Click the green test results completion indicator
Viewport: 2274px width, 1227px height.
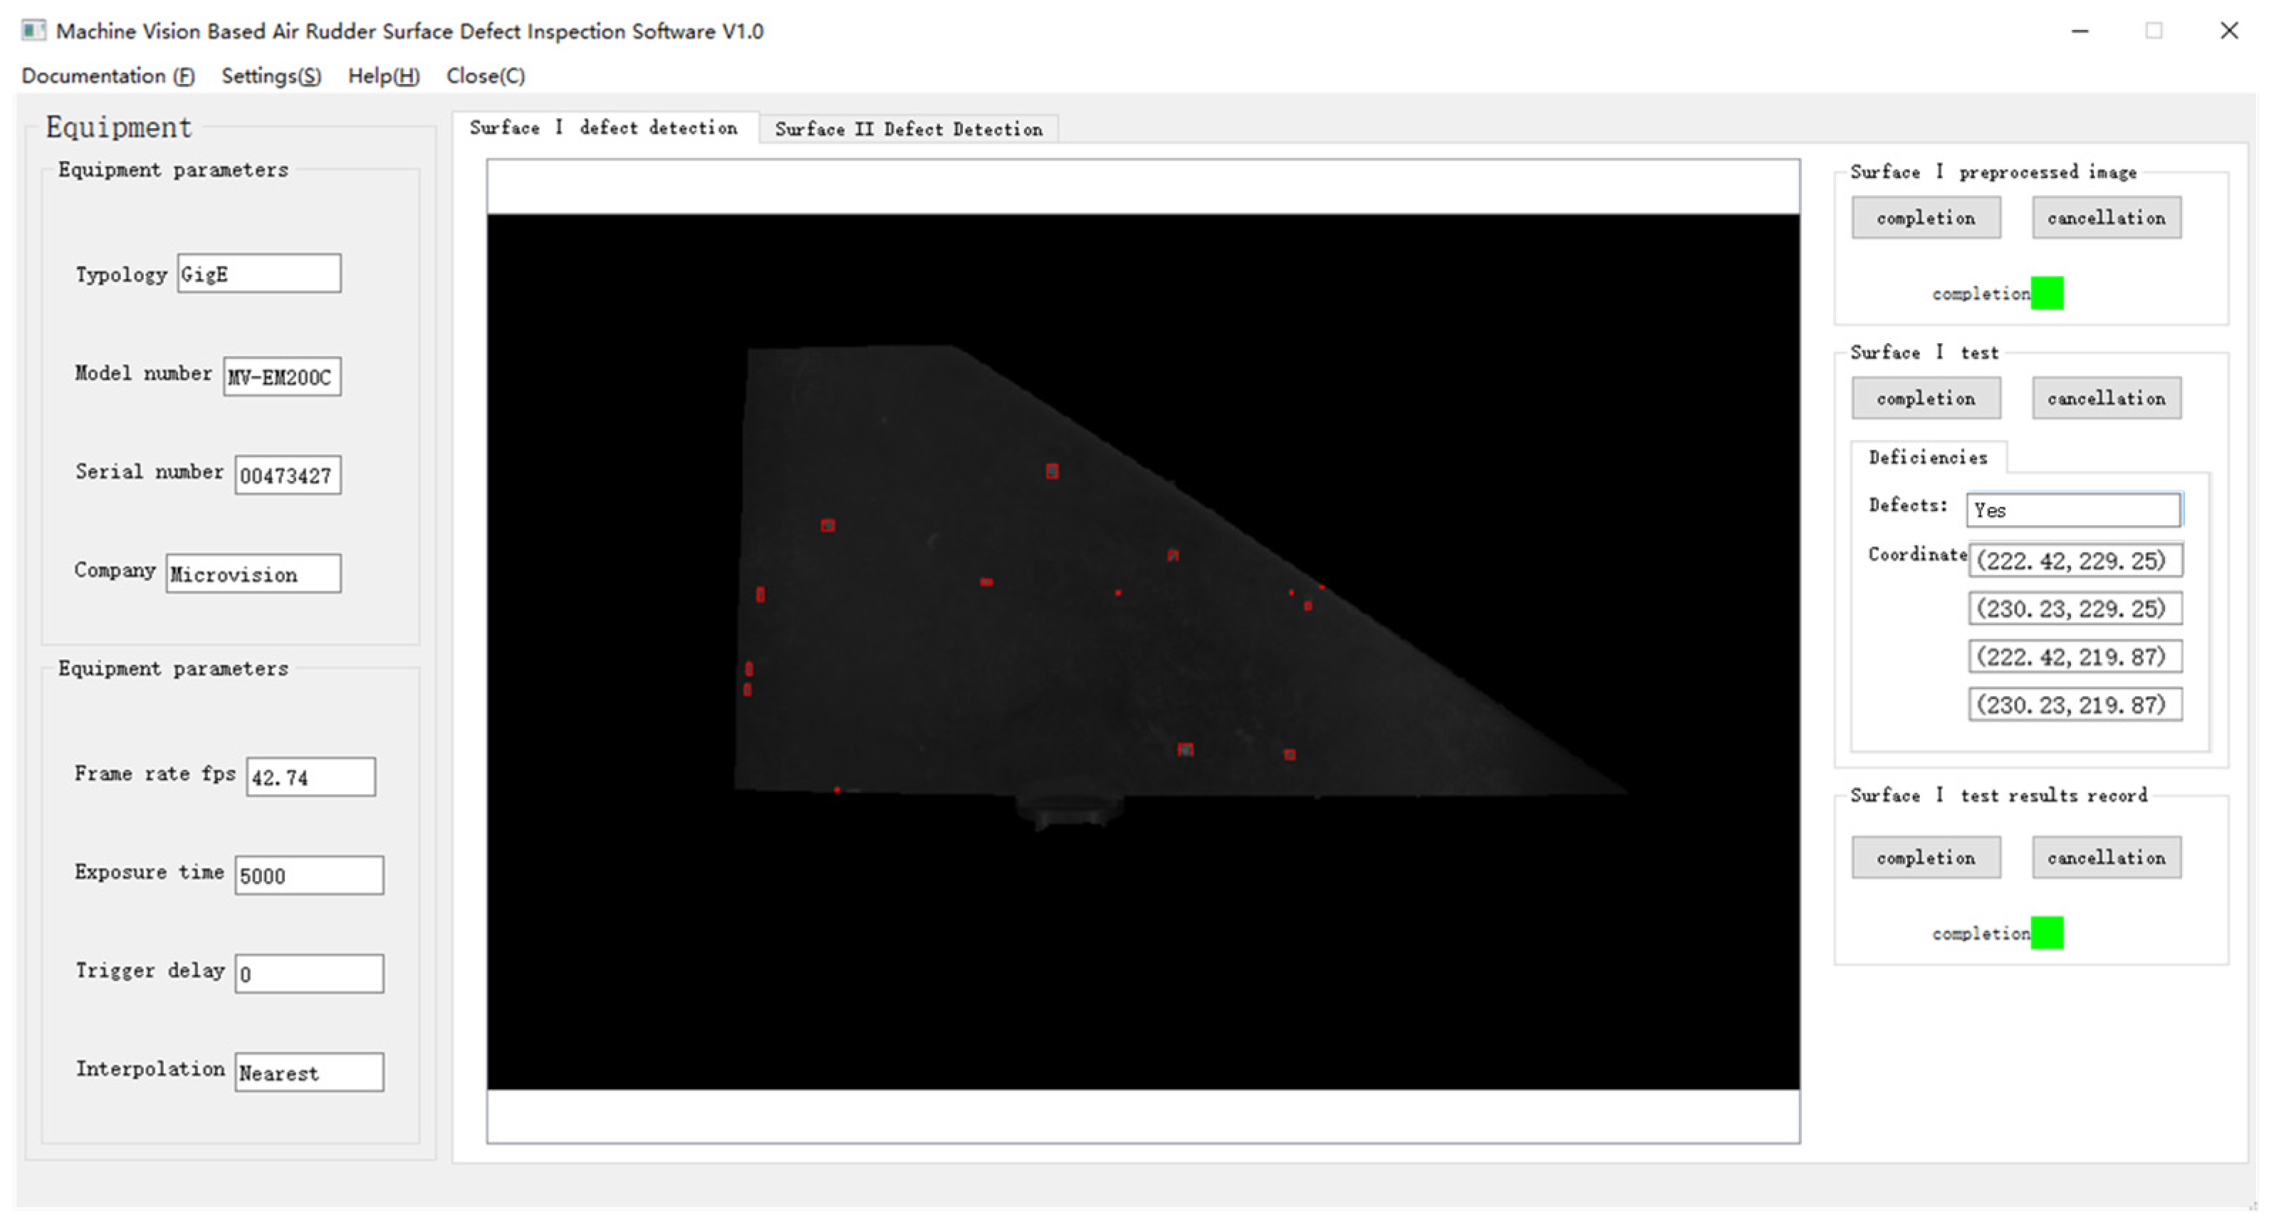2046,932
